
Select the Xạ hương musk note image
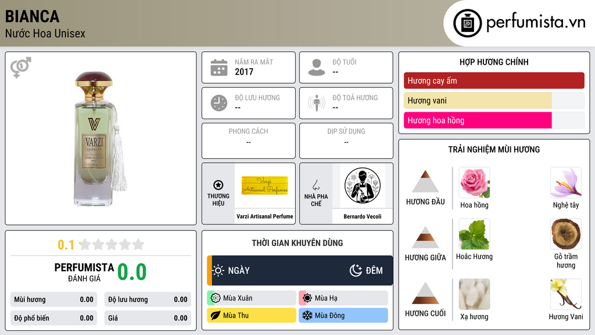tap(474, 294)
